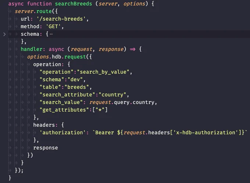Click the "search_value" key
250x183 pixels.
click(x=61, y=102)
